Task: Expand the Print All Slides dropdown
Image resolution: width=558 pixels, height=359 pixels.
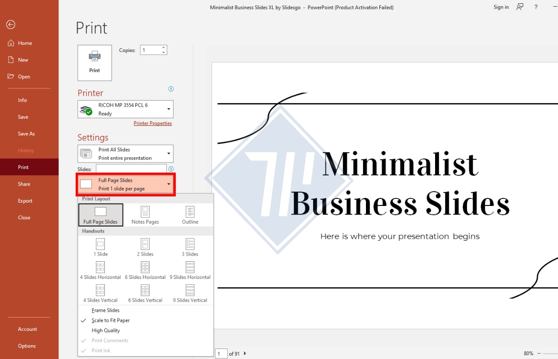Action: 126,154
